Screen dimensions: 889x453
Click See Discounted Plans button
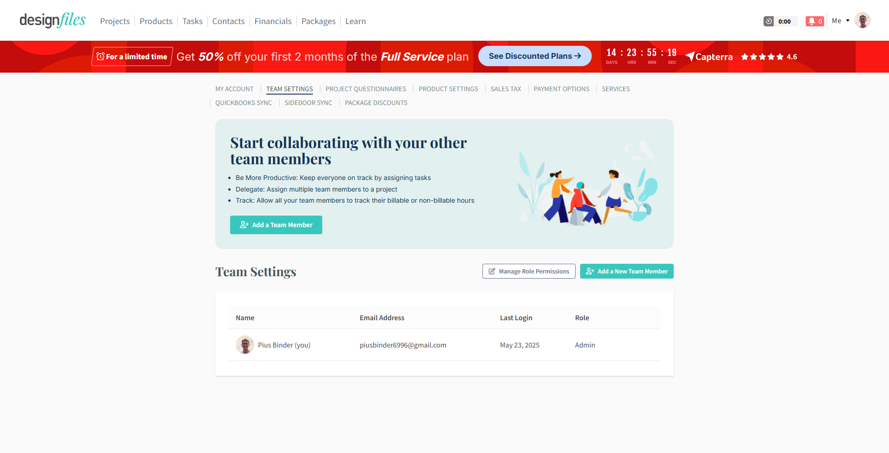pyautogui.click(x=535, y=56)
